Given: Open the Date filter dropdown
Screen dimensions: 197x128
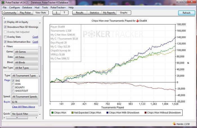Looking at the screenshot, I should pyautogui.click(x=26, y=57).
